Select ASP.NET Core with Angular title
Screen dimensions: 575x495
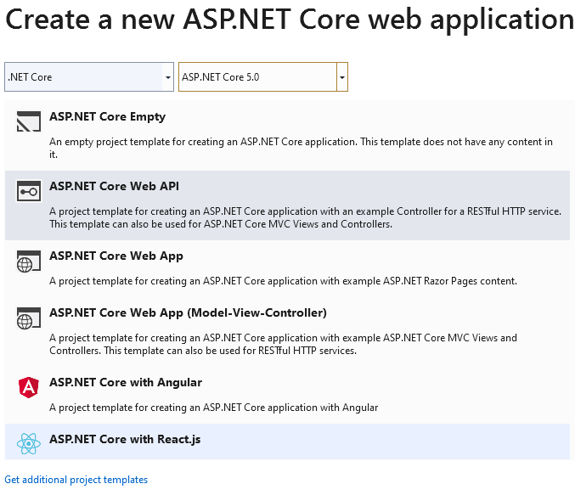point(126,382)
